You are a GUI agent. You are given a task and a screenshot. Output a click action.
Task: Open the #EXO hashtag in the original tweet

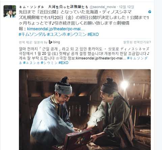(x=93, y=34)
